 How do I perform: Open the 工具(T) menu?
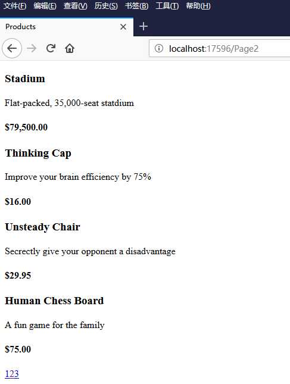(x=167, y=5)
